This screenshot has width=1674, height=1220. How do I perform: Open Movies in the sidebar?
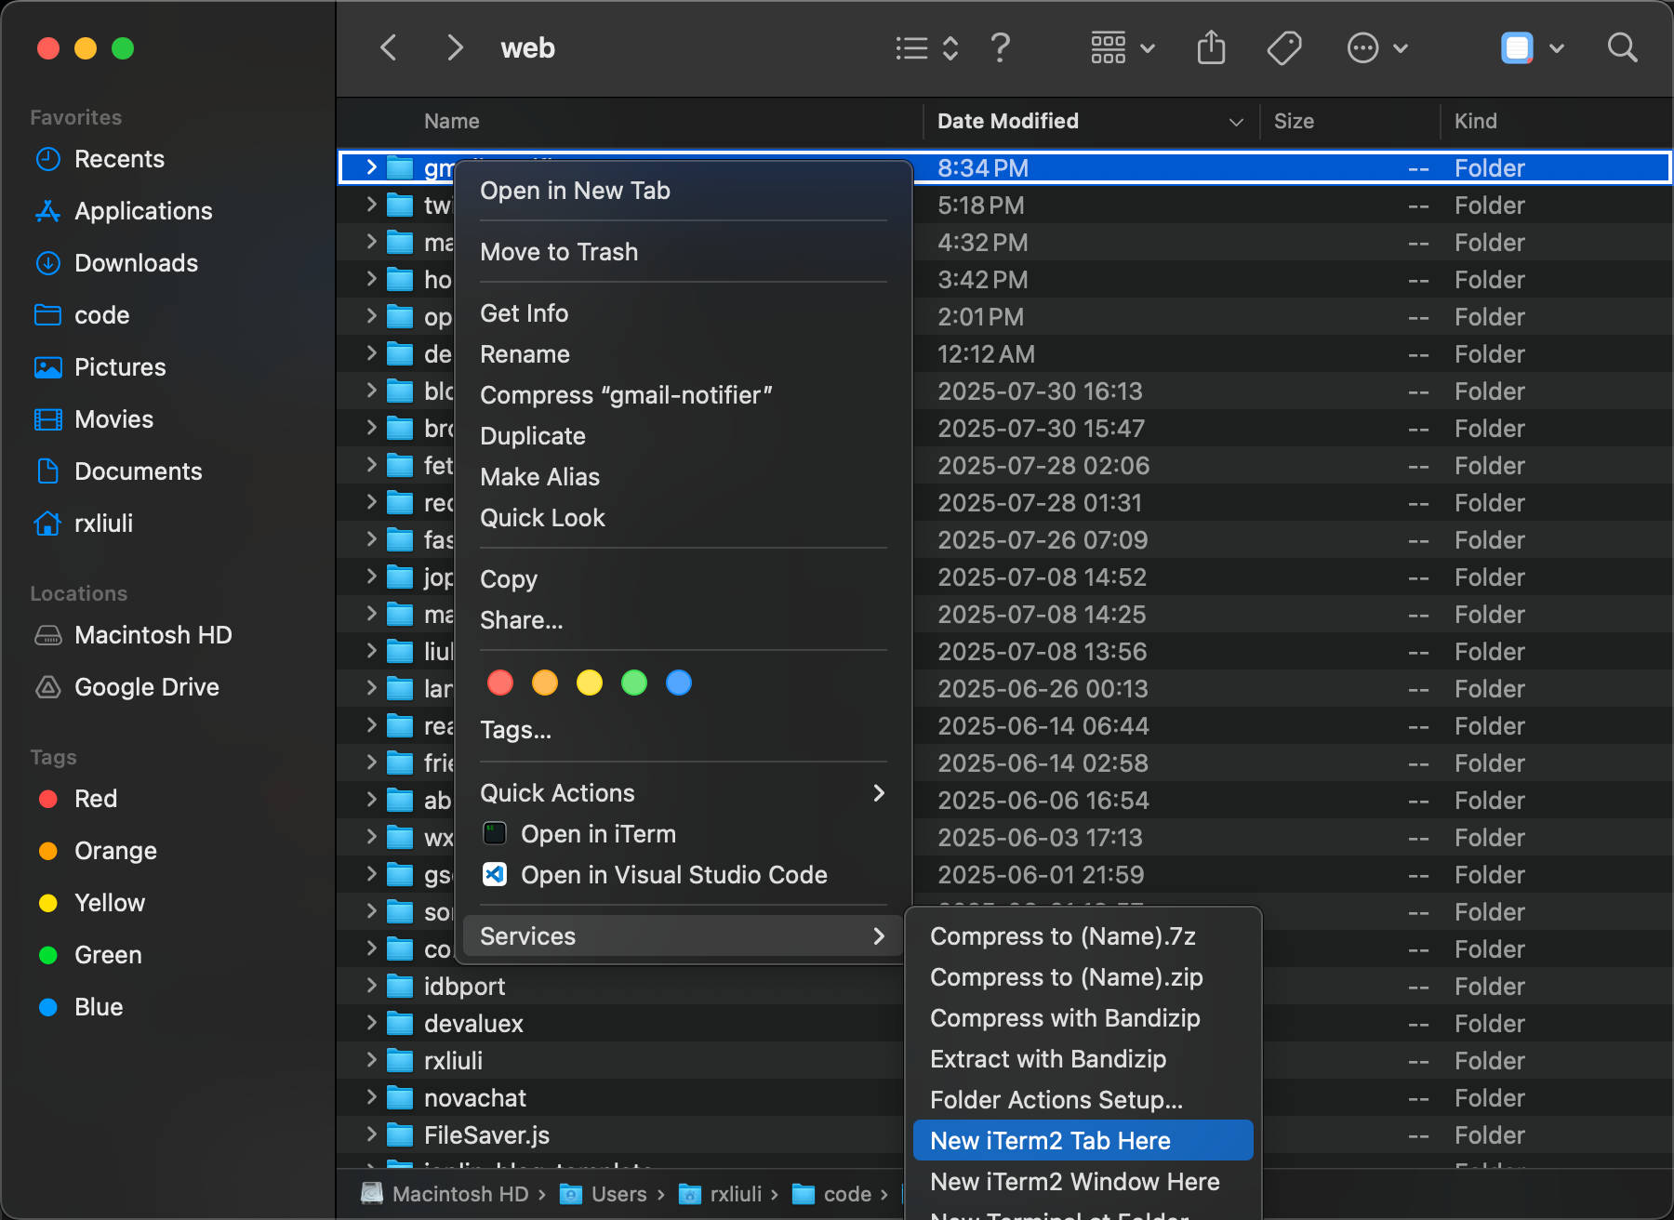tap(94, 419)
